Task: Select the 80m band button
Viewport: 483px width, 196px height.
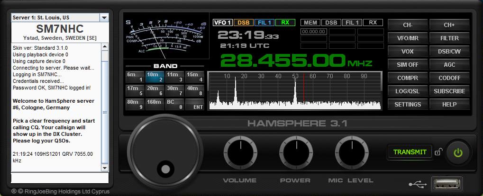Action: click(x=135, y=104)
